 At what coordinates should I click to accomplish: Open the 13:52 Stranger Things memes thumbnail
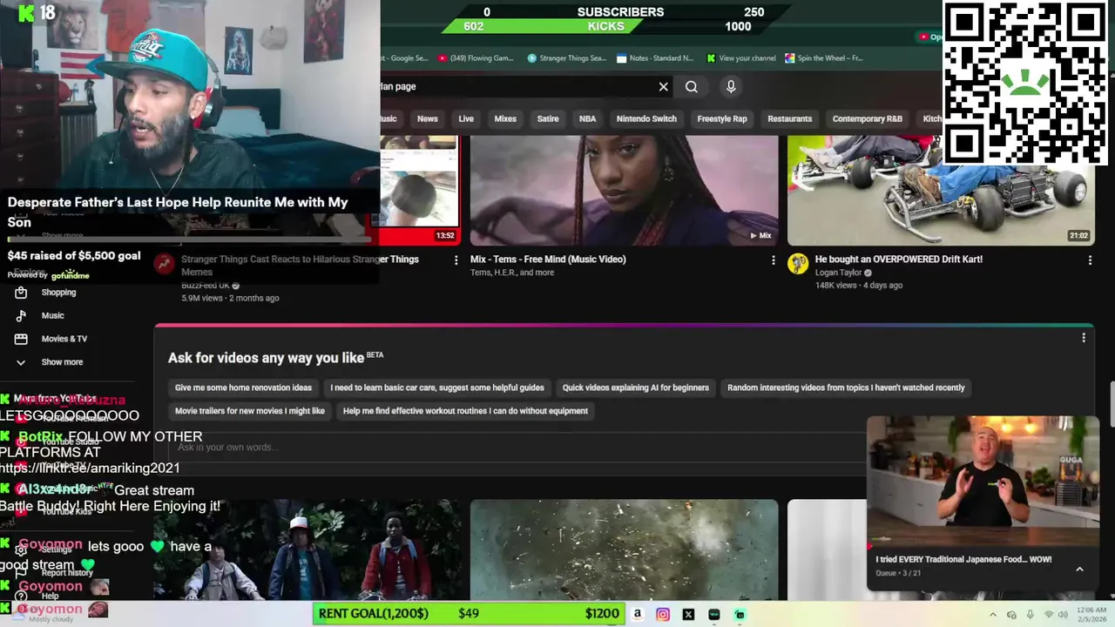pyautogui.click(x=420, y=191)
